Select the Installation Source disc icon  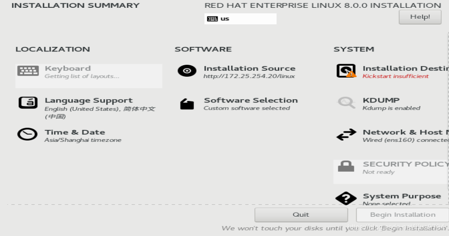tap(187, 71)
